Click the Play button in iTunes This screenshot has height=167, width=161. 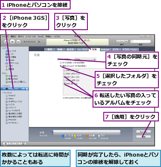[12, 42]
